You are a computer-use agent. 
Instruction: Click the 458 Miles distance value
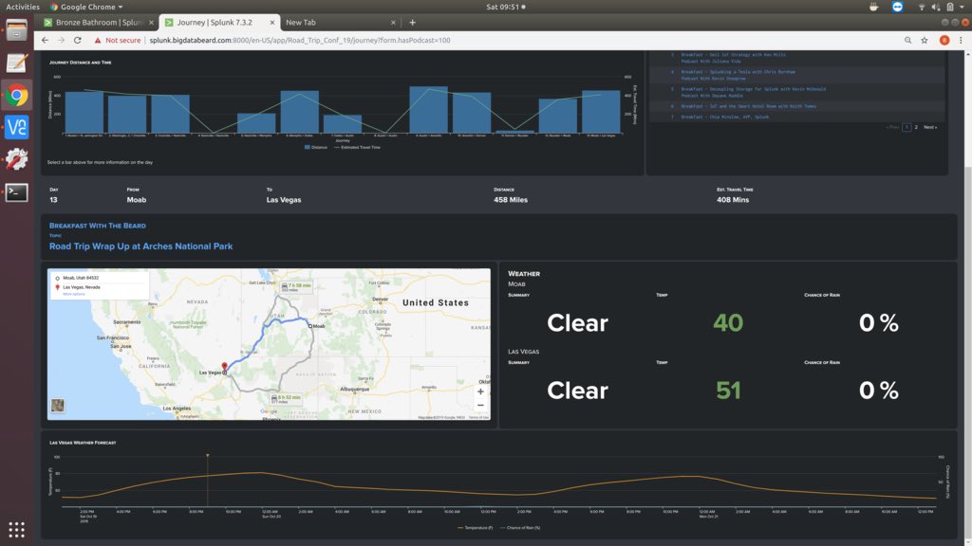[x=511, y=200]
